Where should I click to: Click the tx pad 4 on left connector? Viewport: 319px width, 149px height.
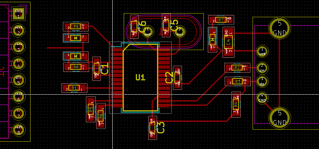[18, 64]
